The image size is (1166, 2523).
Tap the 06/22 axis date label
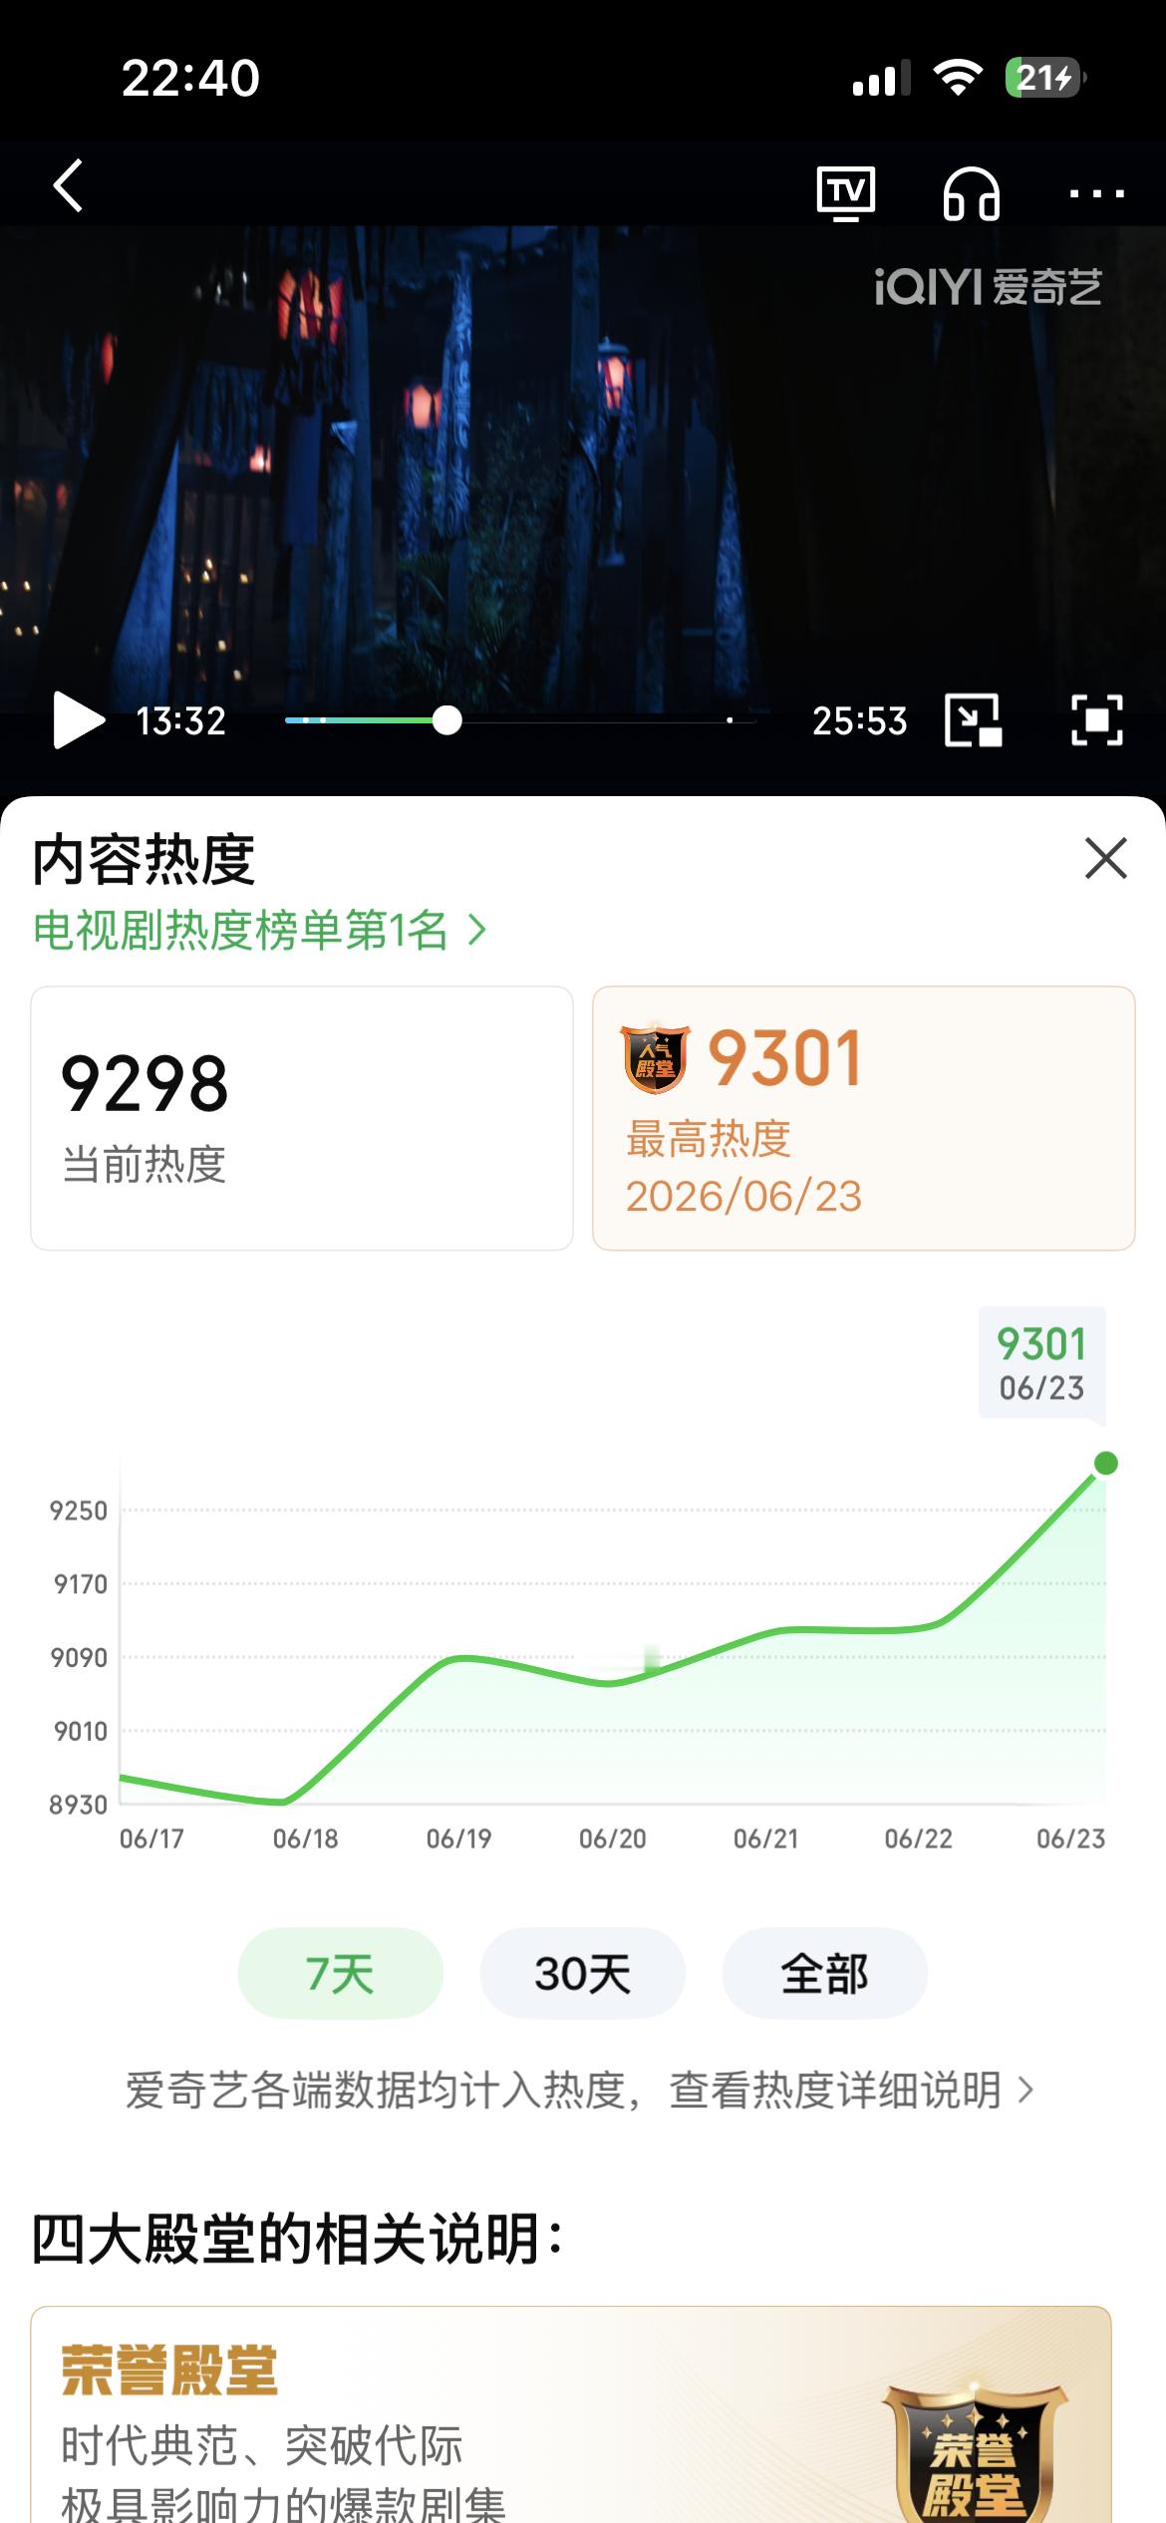click(918, 1839)
